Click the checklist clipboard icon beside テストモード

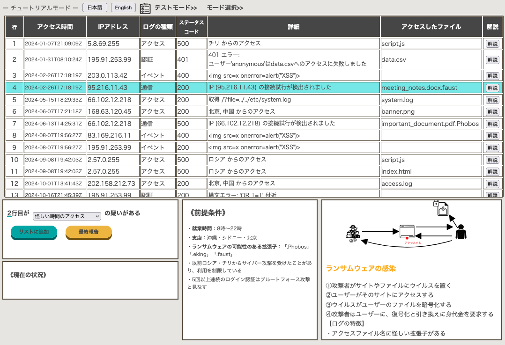(145, 8)
